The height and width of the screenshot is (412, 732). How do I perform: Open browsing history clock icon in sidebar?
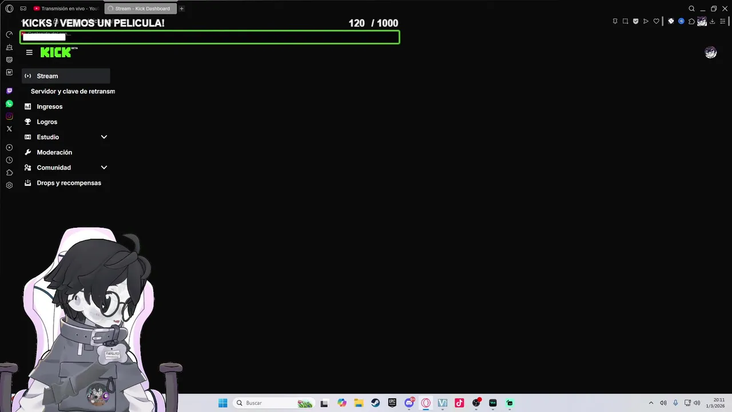(9, 160)
